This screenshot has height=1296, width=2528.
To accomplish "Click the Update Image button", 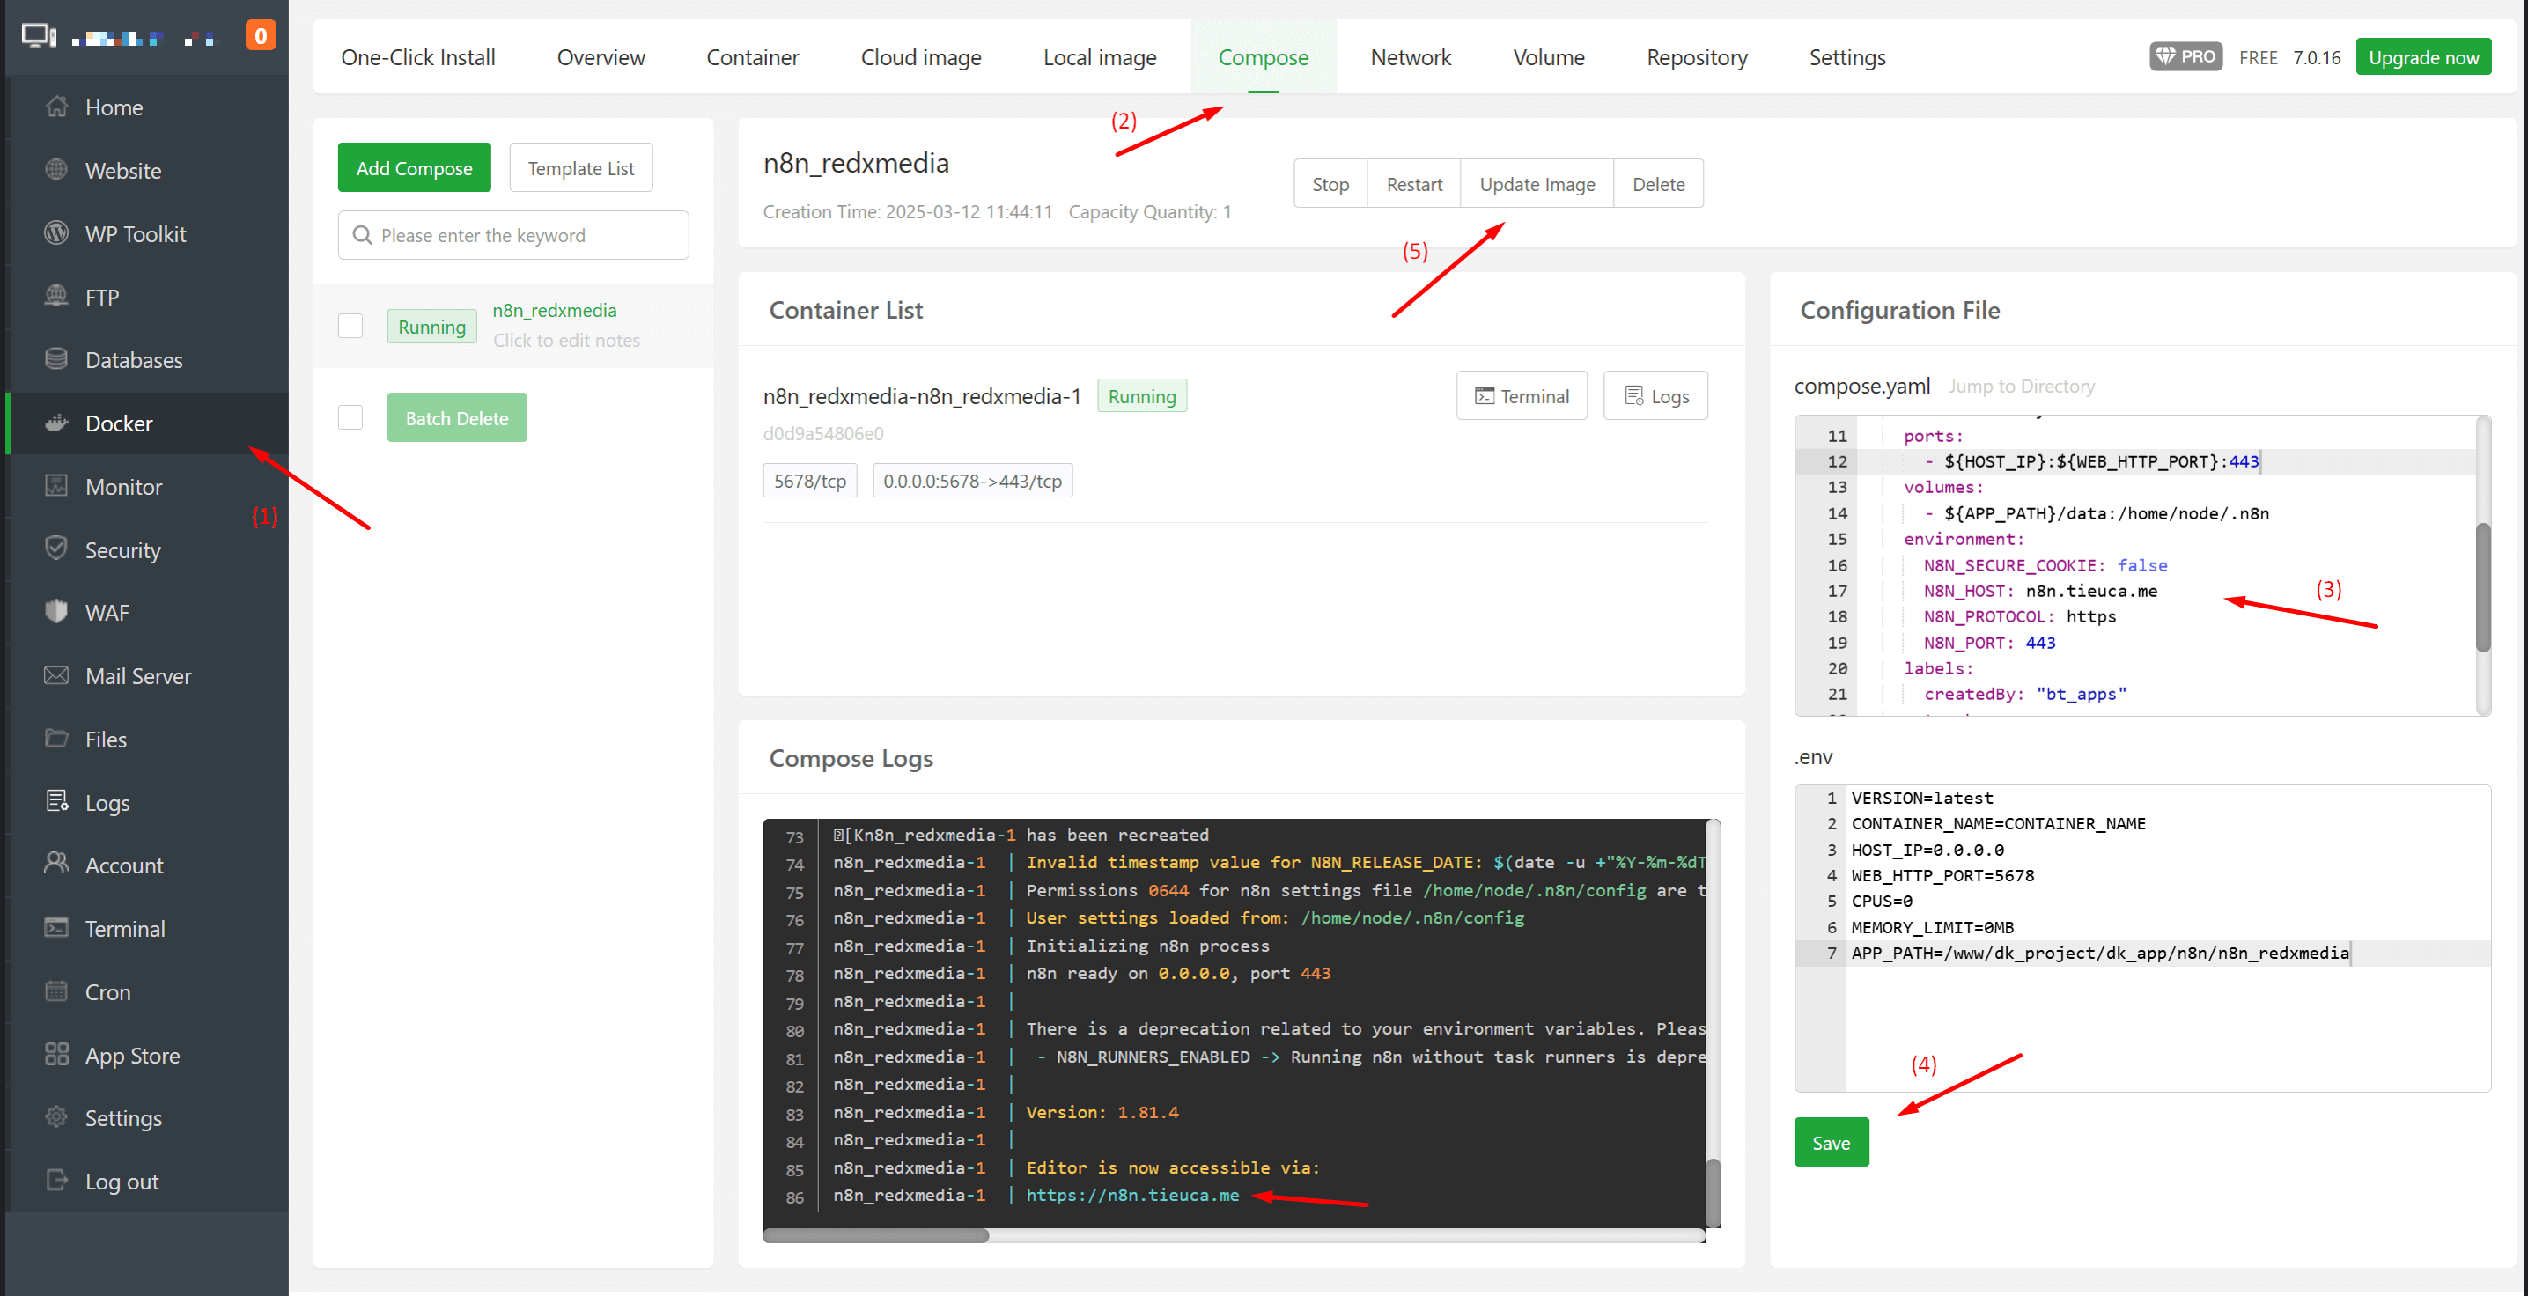I will tap(1537, 183).
